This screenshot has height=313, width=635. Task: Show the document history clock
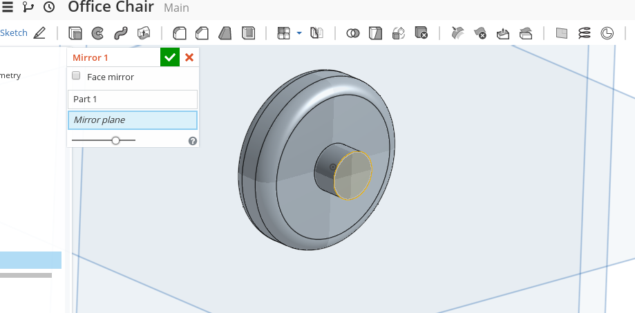tap(49, 8)
